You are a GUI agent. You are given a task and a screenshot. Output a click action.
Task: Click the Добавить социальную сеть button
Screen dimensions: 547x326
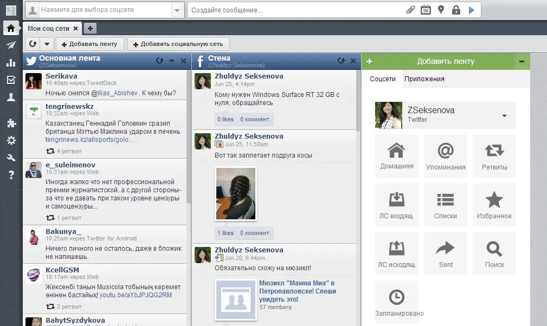pos(178,44)
